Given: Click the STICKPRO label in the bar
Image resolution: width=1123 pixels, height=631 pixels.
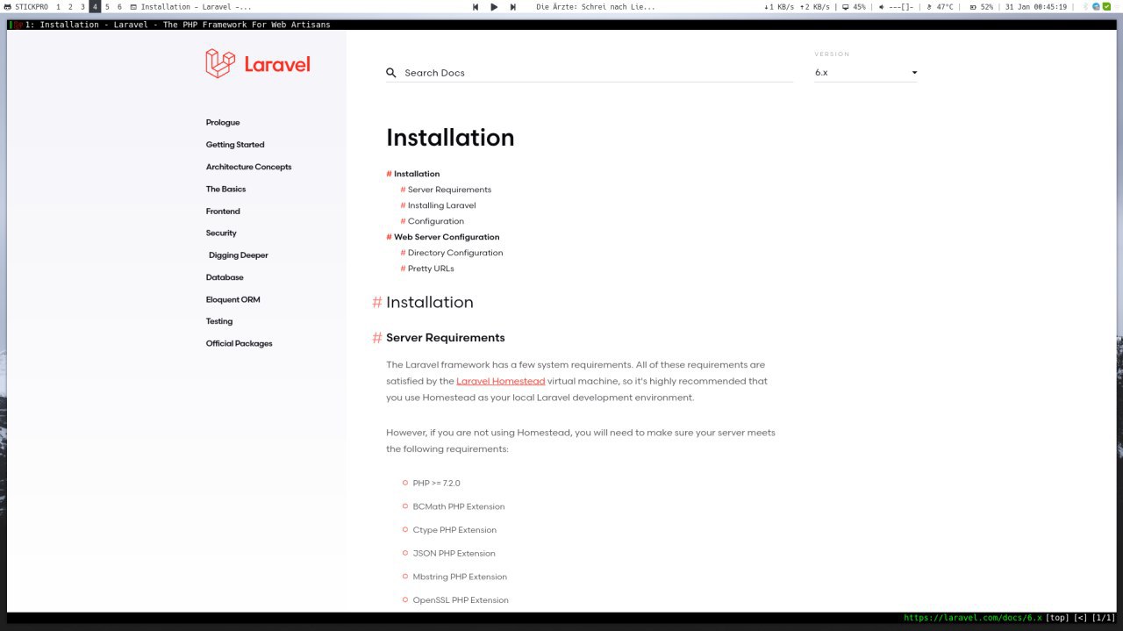Looking at the screenshot, I should [32, 7].
